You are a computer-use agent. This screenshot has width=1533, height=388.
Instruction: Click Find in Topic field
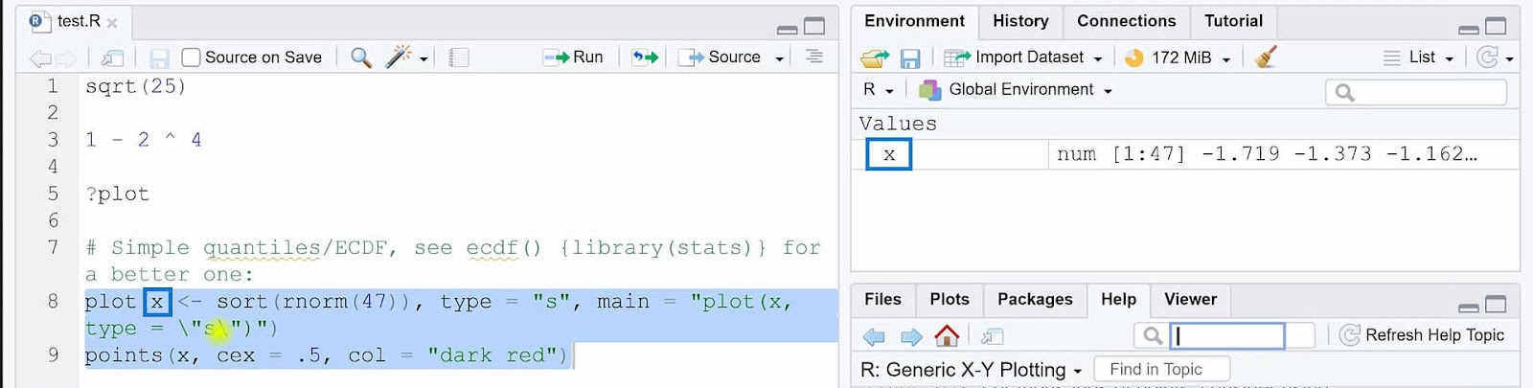(x=1163, y=369)
